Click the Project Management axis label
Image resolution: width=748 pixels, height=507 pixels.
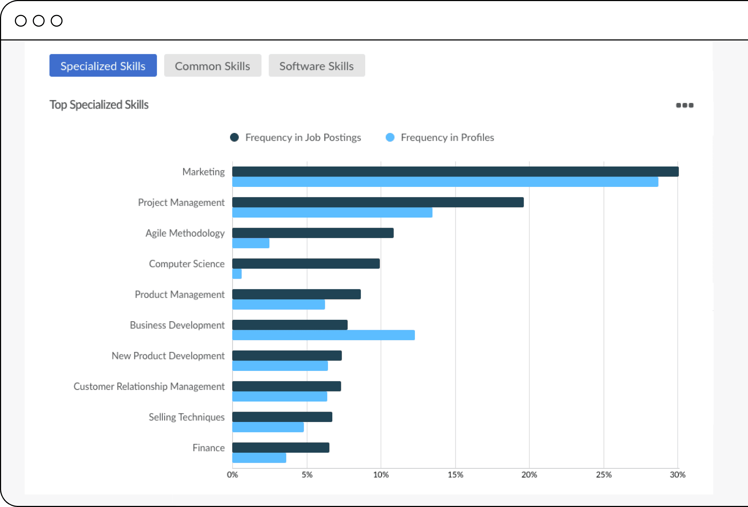tap(181, 203)
